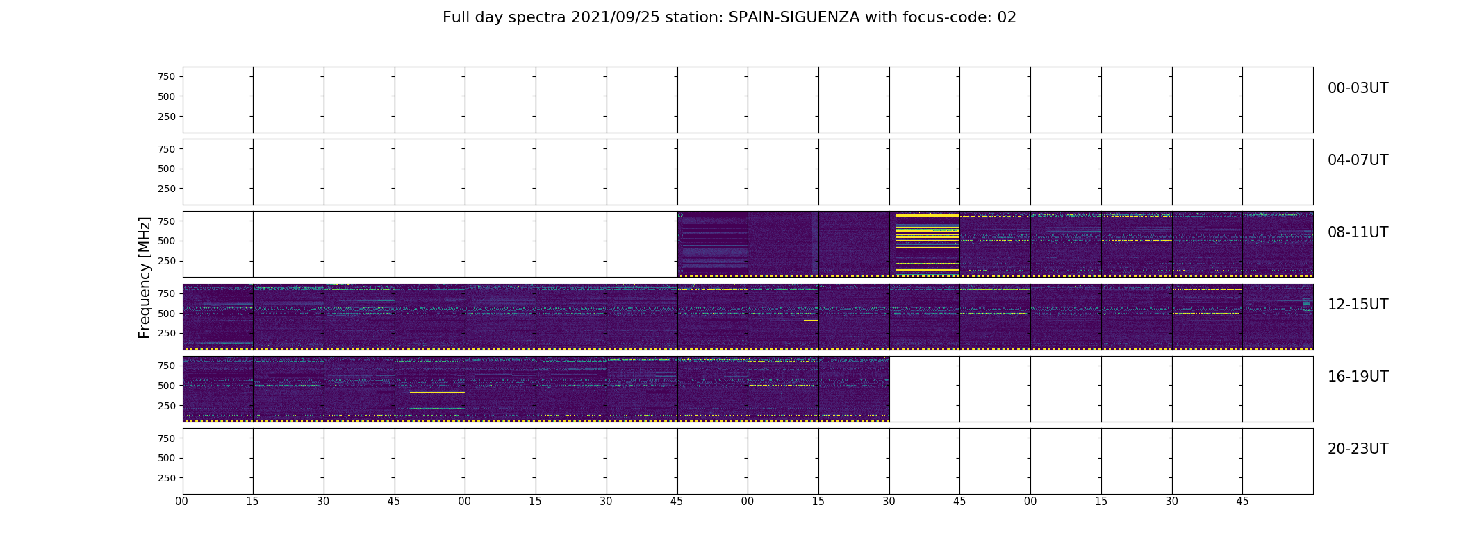Click the leftmost 00 time tick label
Screen dimensions: 1459x555
coord(182,502)
